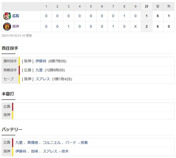Click the Hiroshima Carp team logo

(7, 16)
